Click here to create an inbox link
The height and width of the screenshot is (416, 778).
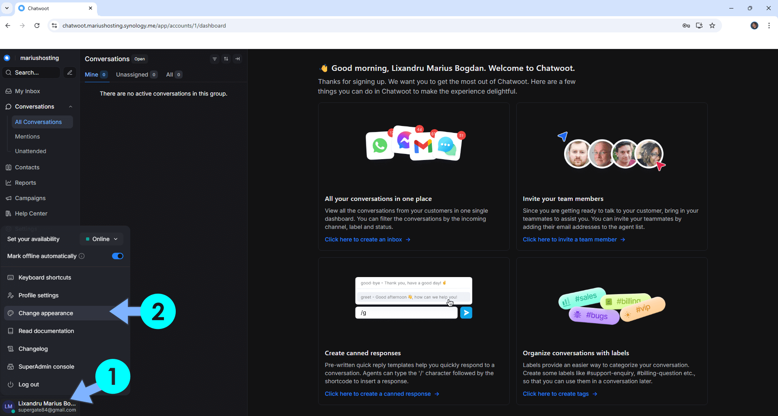363,239
